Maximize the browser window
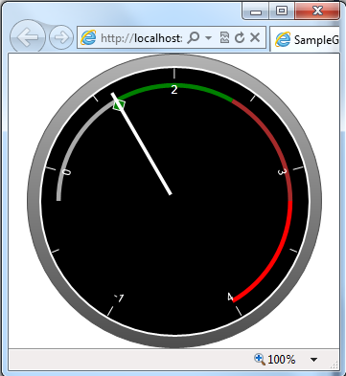The height and width of the screenshot is (376, 346). click(282, 11)
